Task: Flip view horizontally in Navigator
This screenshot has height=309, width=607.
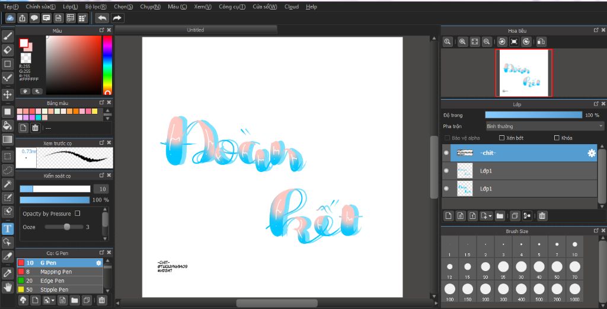Action: click(541, 42)
